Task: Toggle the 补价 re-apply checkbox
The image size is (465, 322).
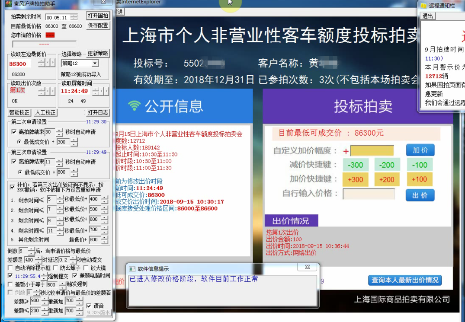Action: click(x=12, y=187)
